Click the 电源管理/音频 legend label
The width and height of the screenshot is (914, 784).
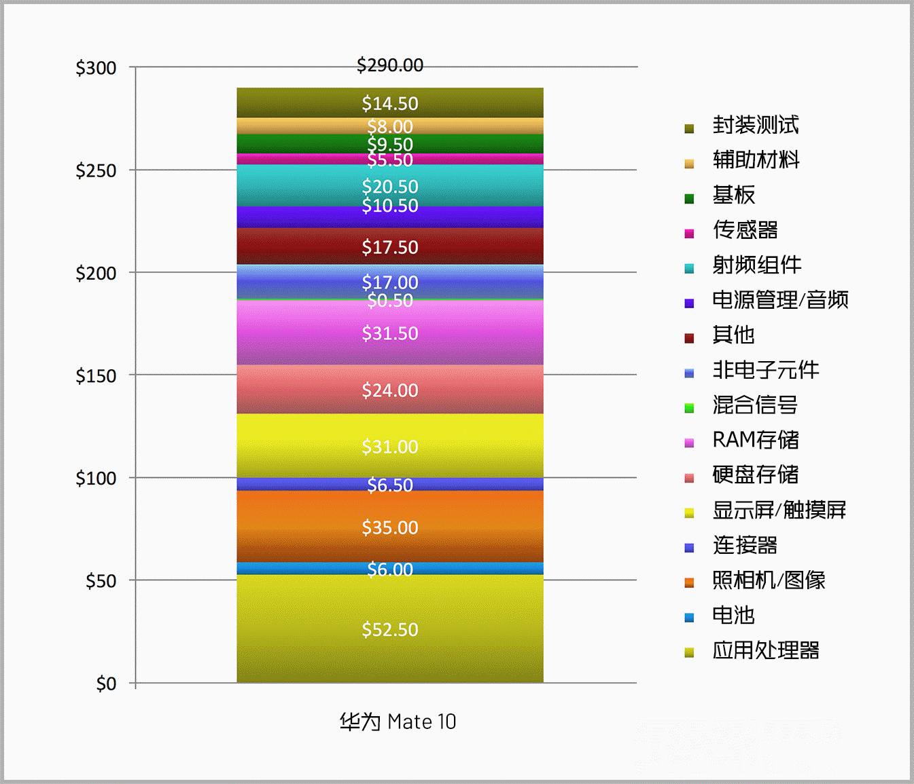click(x=780, y=299)
